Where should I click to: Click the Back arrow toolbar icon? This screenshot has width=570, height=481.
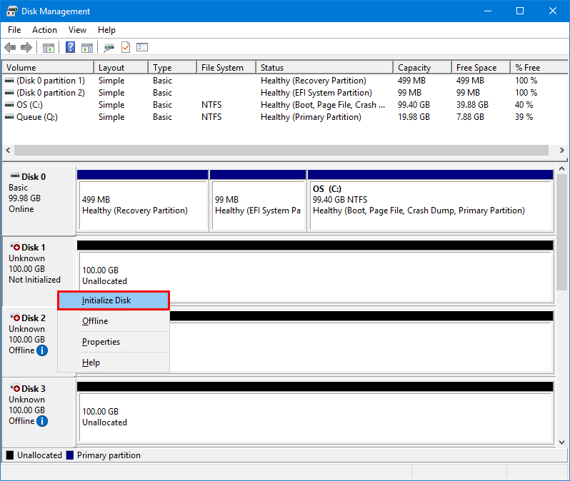point(10,48)
